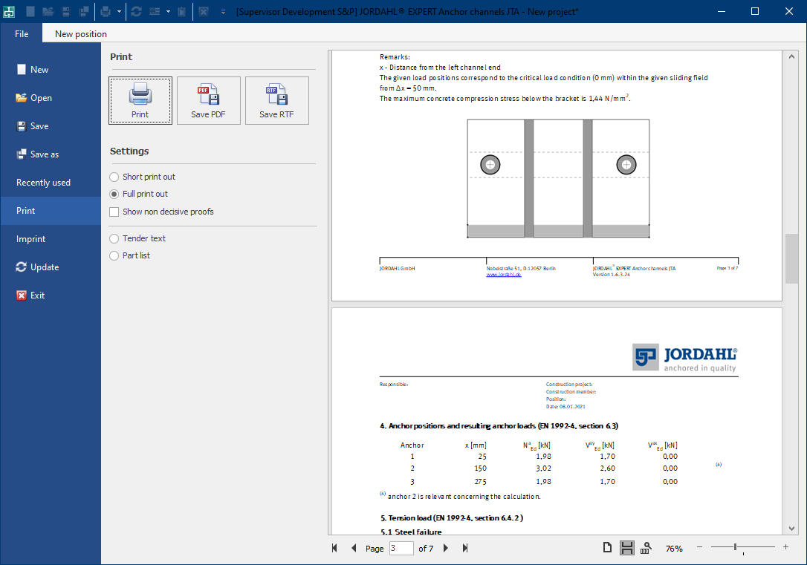Screen dimensions: 807x565
Task: Select the Print entry in sidebar
Action: pos(51,211)
